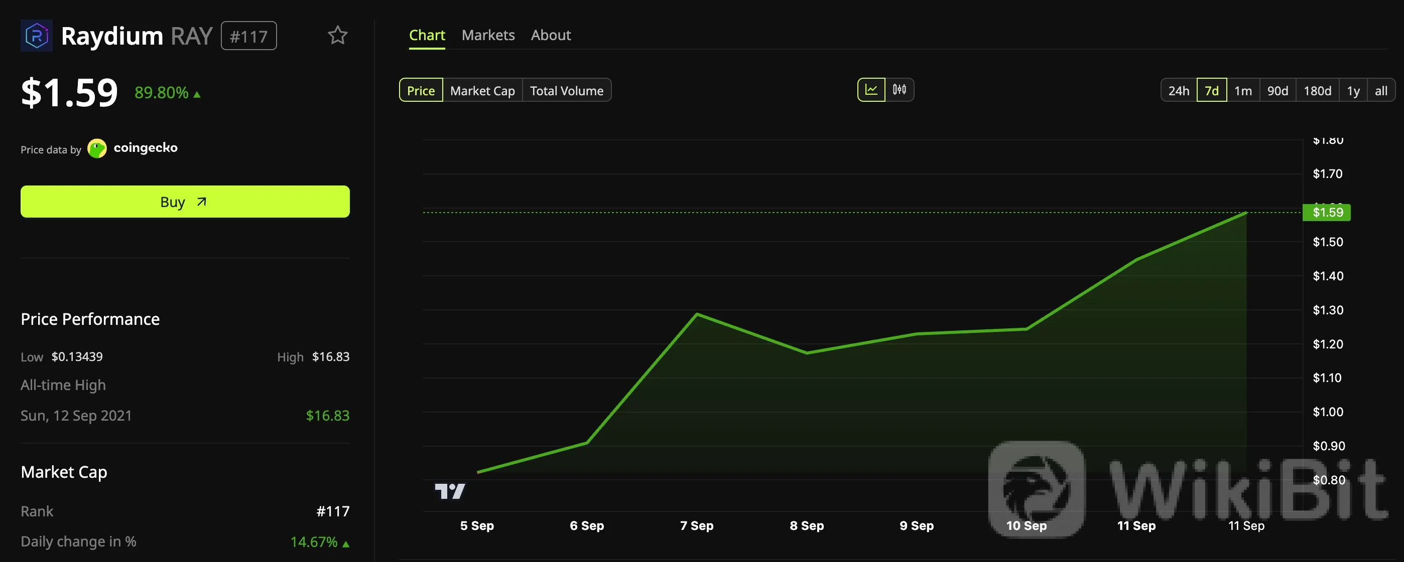Click the $0.90 price axis label
This screenshot has width=1404, height=562.
pyautogui.click(x=1329, y=446)
